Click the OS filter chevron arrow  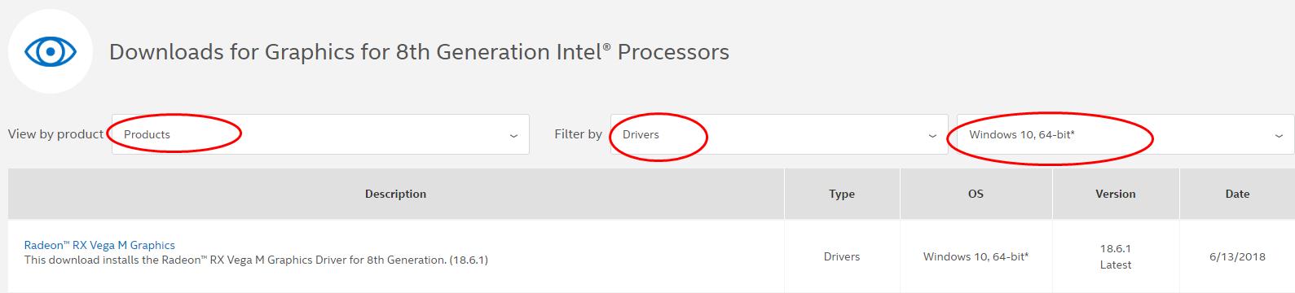1279,135
